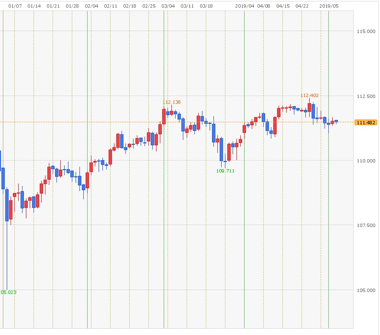The height and width of the screenshot is (335, 380).
Task: Click the 04/08 date label
Action: (x=264, y=6)
